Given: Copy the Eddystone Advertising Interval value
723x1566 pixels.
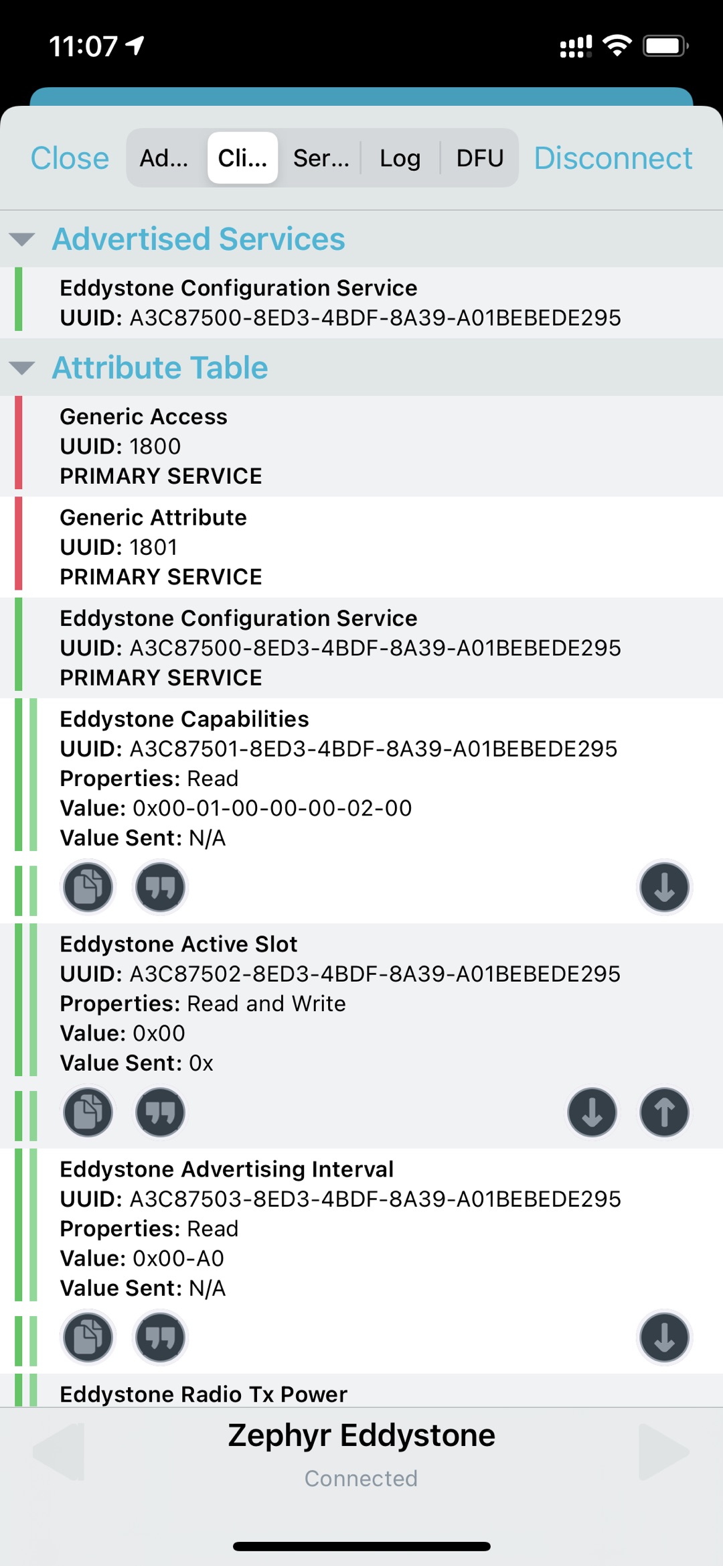Looking at the screenshot, I should point(88,1337).
